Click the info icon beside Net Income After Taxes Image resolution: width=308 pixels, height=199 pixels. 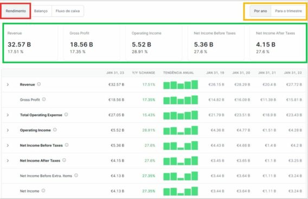pos(64,160)
